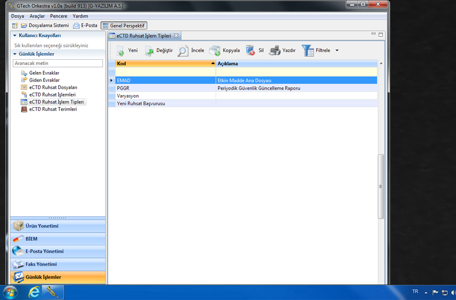Click the Değiştir (Edit) toolbar icon
The width and height of the screenshot is (456, 300).
pos(149,51)
